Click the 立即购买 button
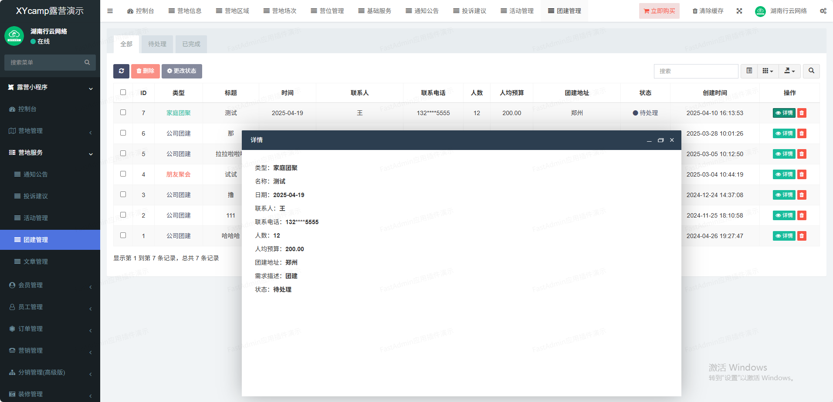The width and height of the screenshot is (833, 402). (659, 11)
